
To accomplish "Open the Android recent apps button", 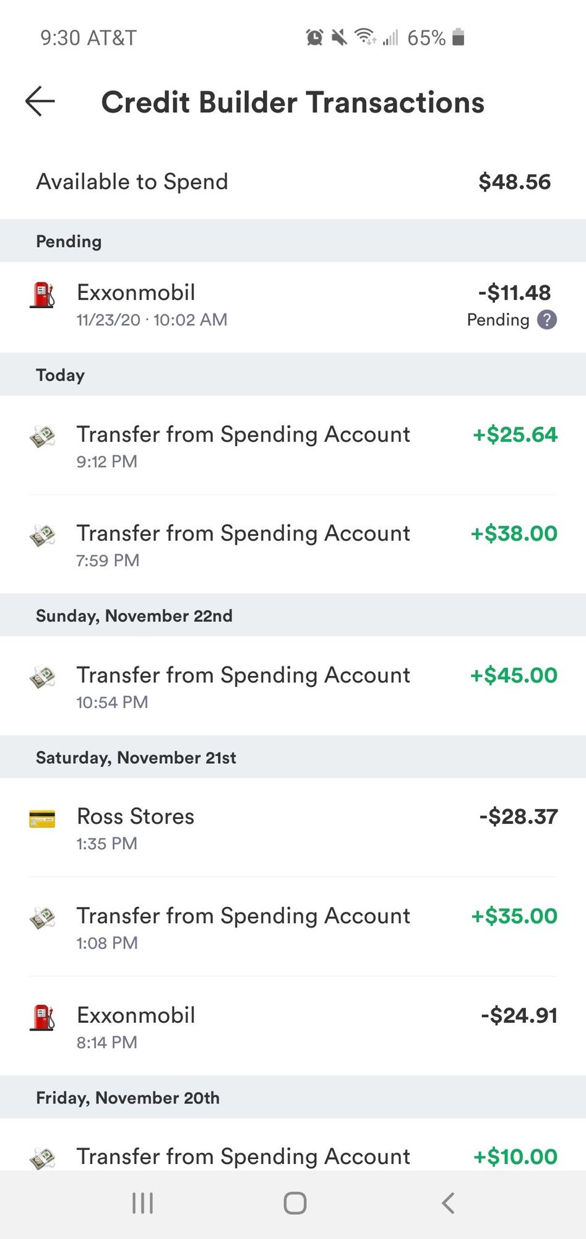I will 142,1203.
